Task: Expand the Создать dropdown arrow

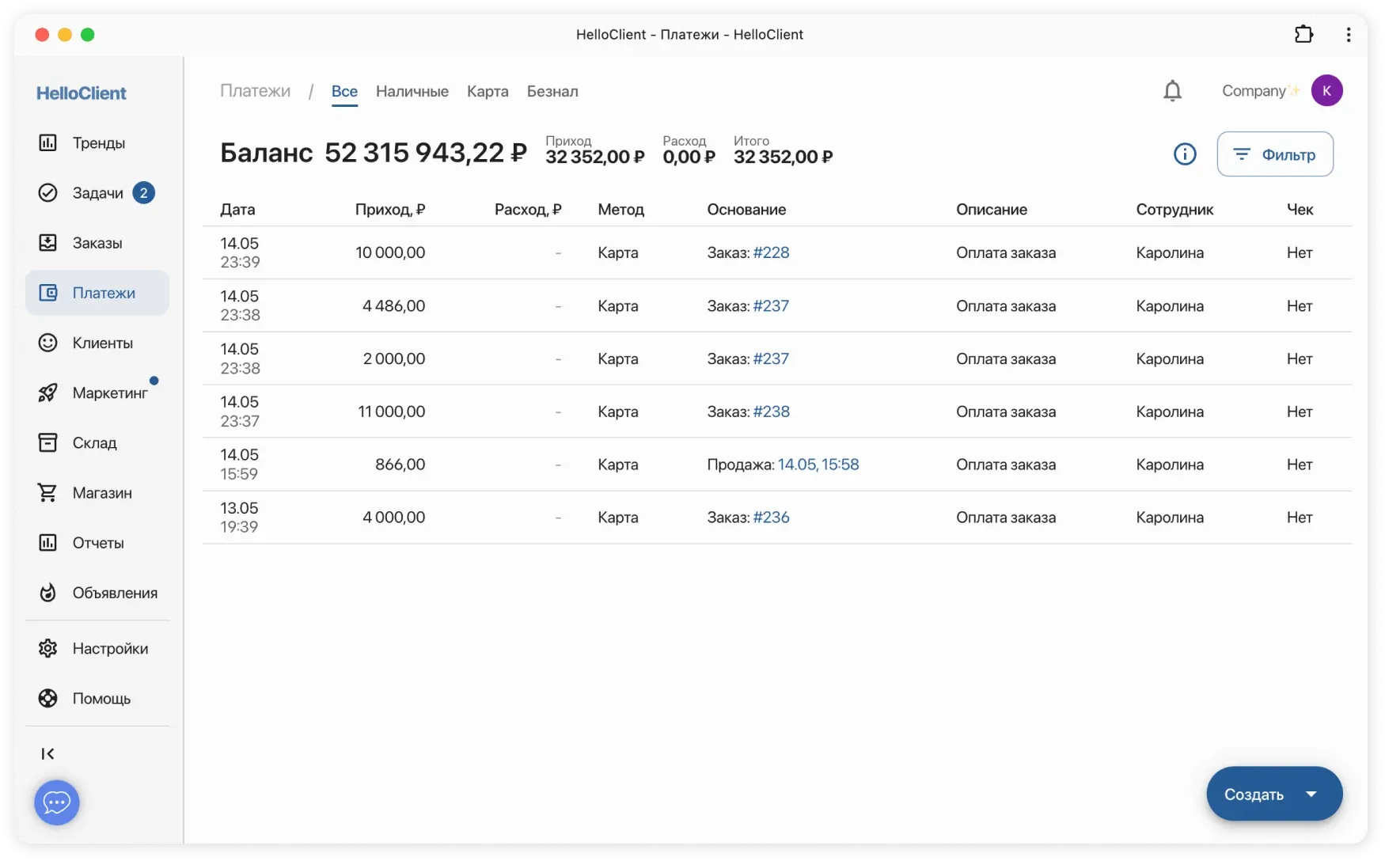Action: pyautogui.click(x=1311, y=794)
